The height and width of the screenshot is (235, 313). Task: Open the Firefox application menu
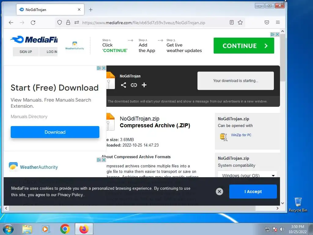coord(278,22)
